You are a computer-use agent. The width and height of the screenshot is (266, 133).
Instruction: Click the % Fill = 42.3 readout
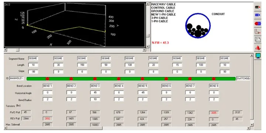160,43
